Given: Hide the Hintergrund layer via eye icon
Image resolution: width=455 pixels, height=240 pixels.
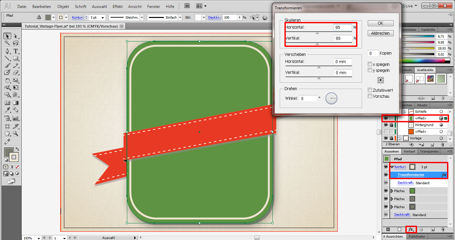Looking at the screenshot, I should (386, 125).
